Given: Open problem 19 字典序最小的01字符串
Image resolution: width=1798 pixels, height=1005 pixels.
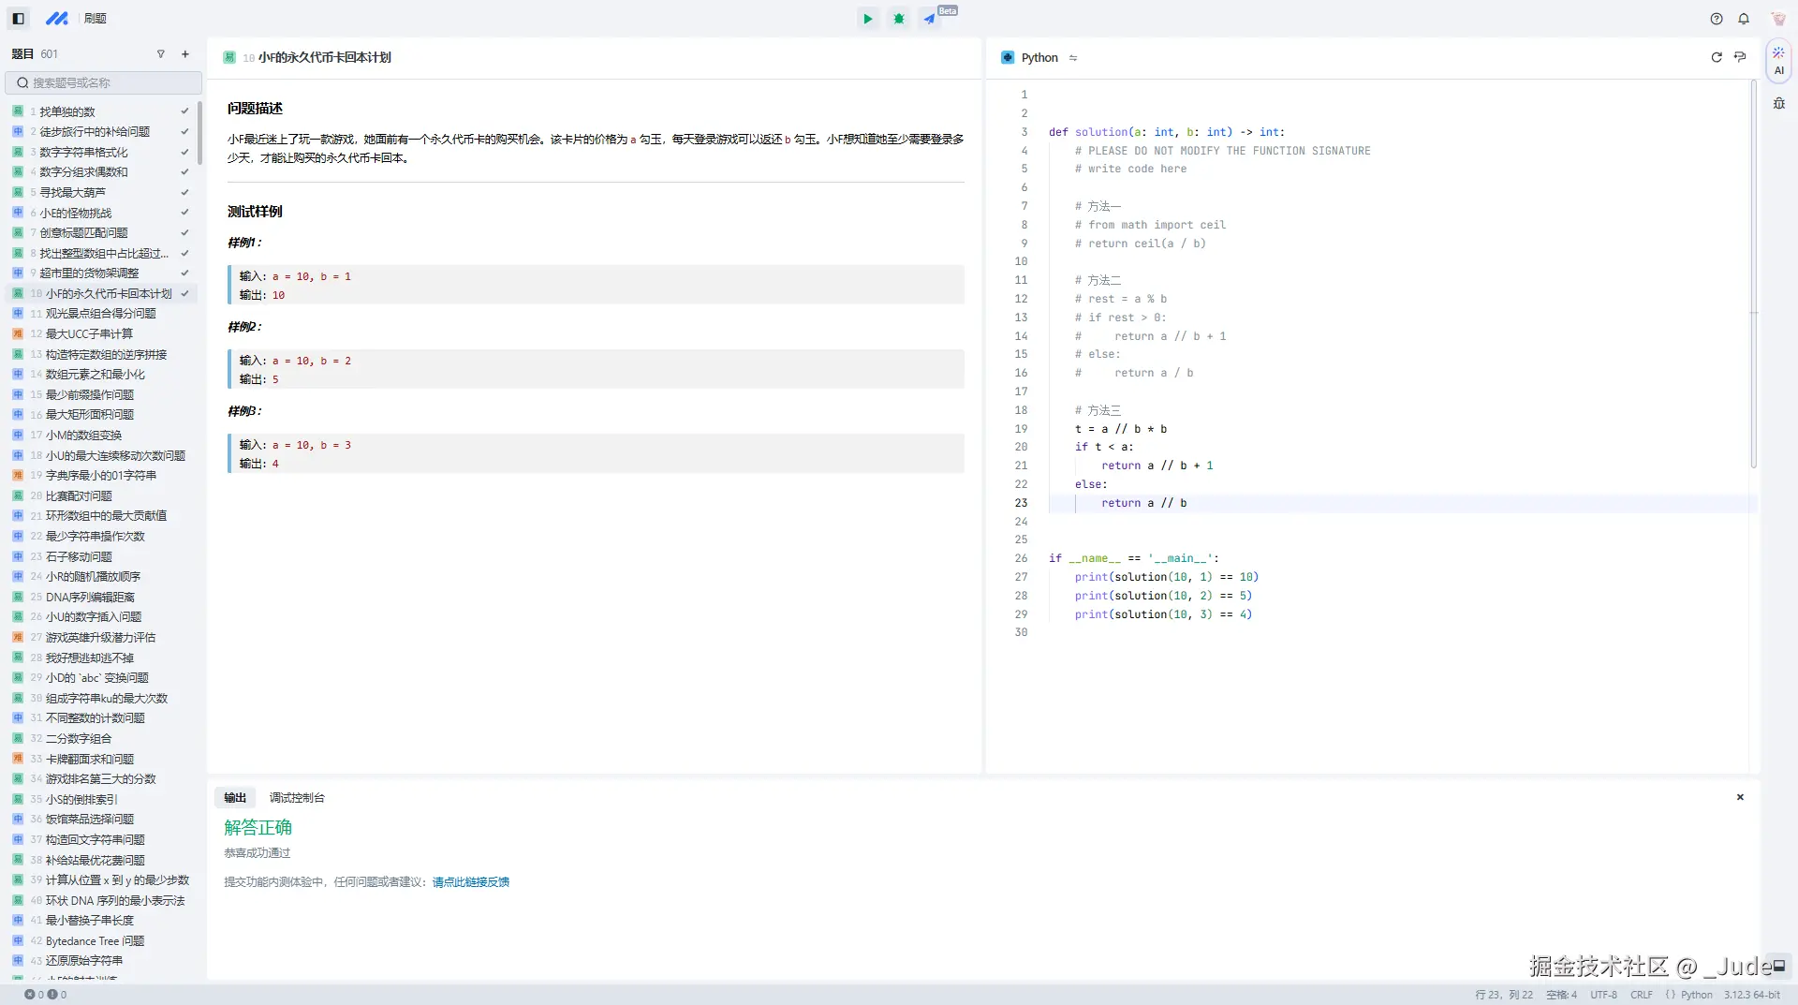Looking at the screenshot, I should 101,475.
